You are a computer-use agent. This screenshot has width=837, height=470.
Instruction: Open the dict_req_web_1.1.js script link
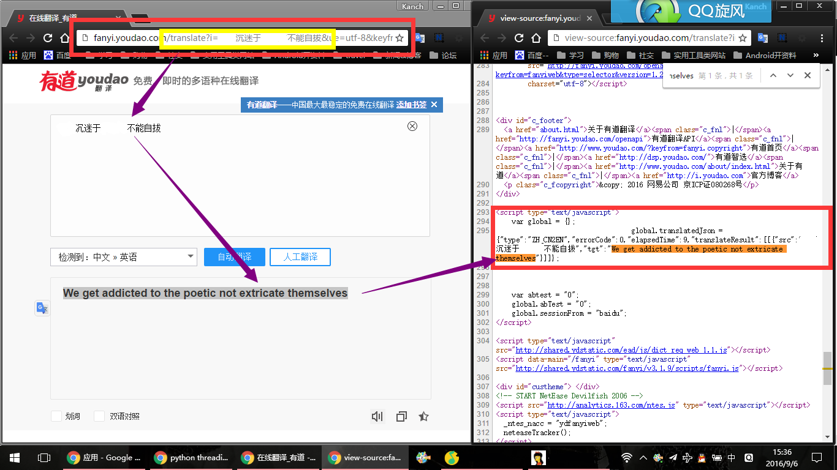621,350
